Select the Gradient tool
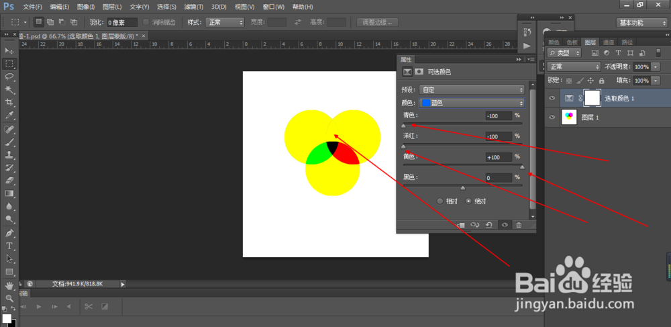671x327 pixels. (x=9, y=193)
